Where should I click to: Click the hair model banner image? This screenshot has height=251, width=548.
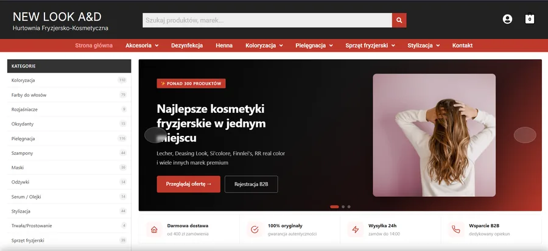pyautogui.click(x=434, y=135)
